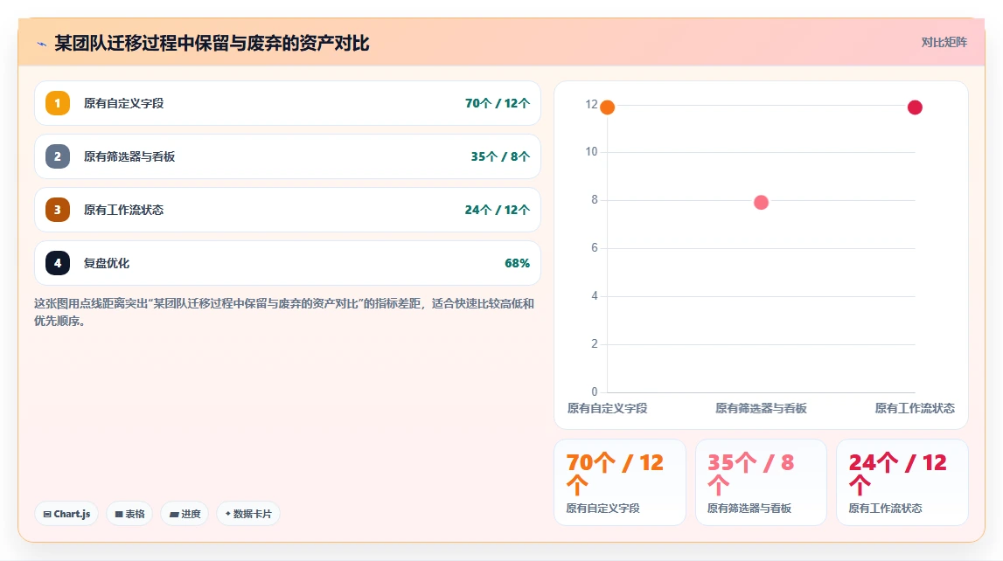Click the y-axis tick label 6
The width and height of the screenshot is (1003, 561).
point(595,248)
